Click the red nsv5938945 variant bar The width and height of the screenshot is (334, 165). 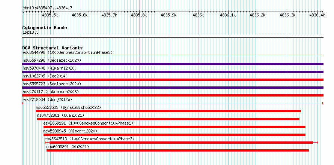(175, 135)
